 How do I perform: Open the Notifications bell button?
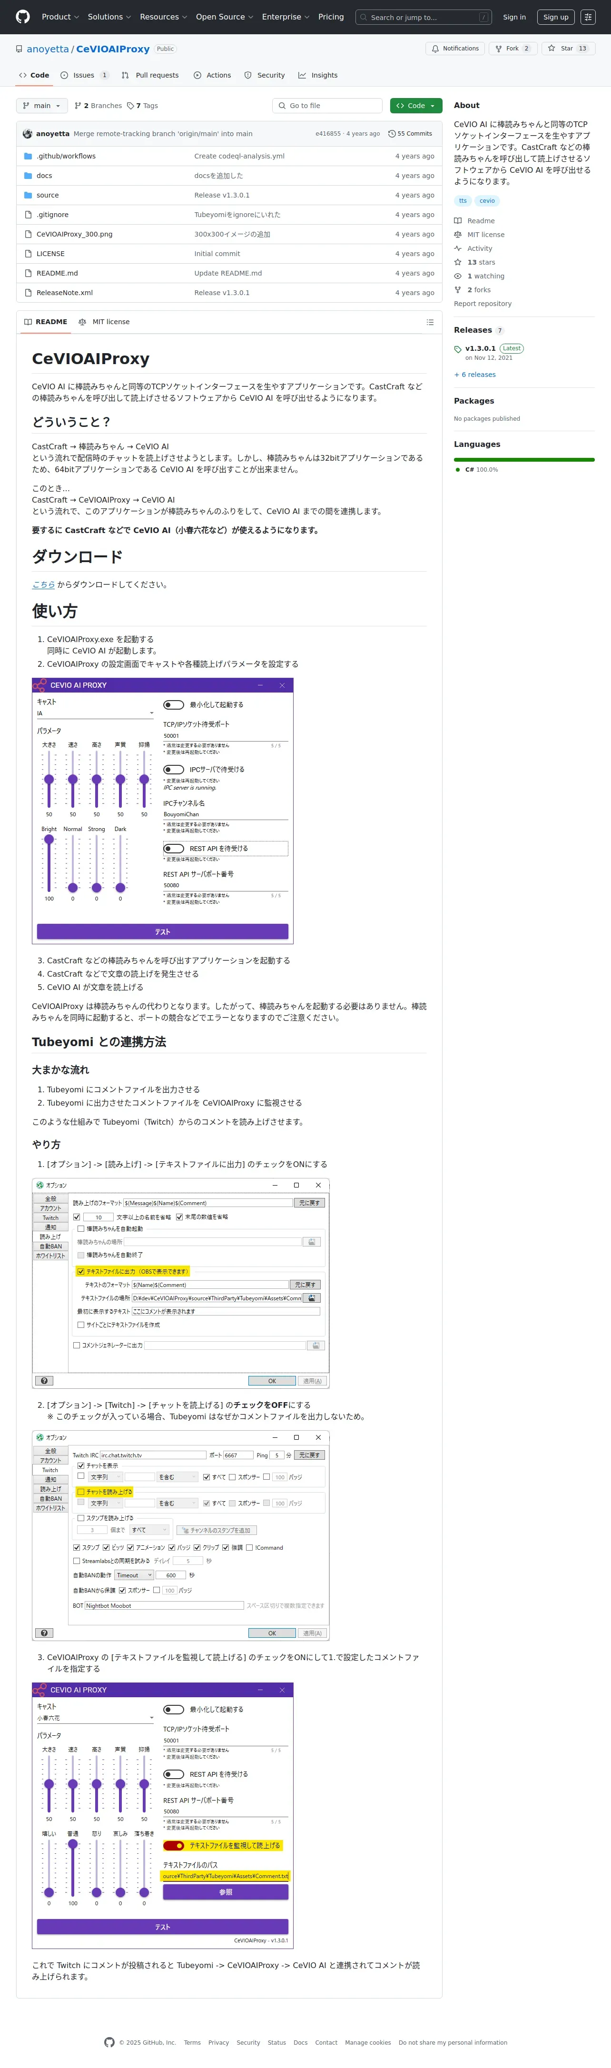(x=455, y=49)
